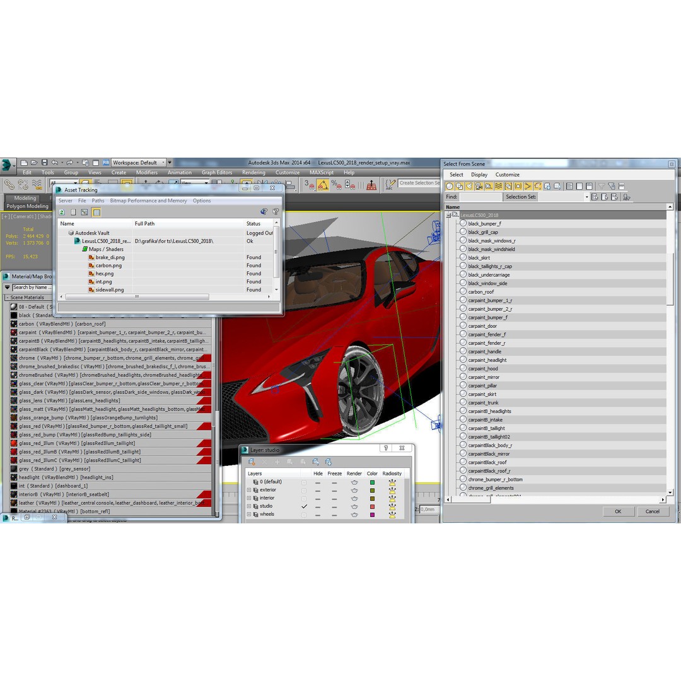Open Display menu in Select From Scene

[479, 175]
